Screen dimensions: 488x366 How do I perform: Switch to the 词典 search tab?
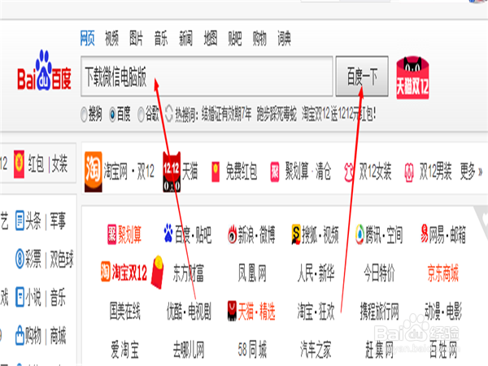tap(285, 38)
